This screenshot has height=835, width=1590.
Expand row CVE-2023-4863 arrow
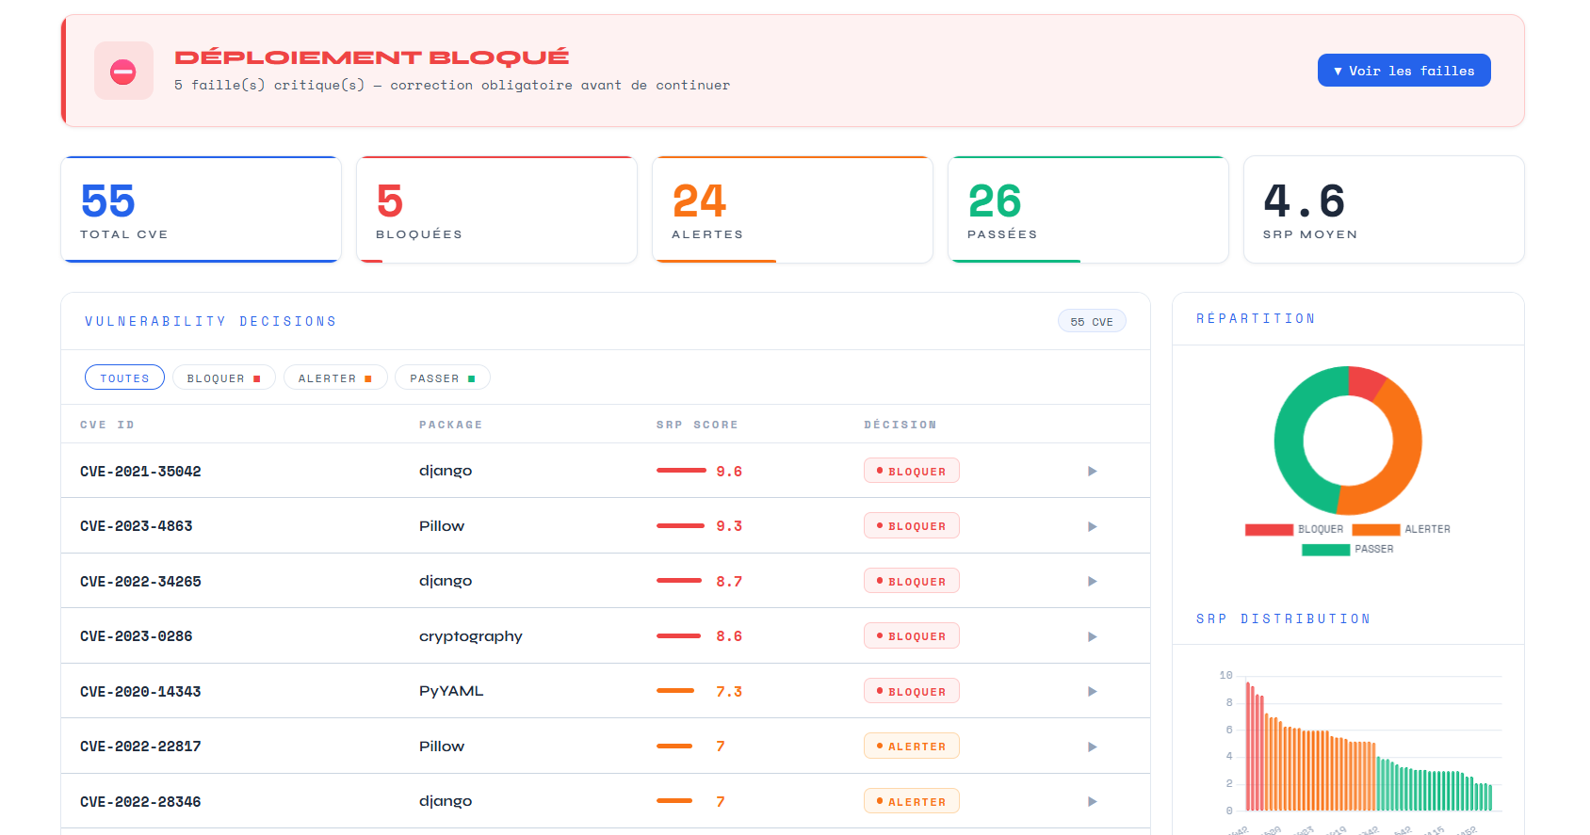point(1093,526)
